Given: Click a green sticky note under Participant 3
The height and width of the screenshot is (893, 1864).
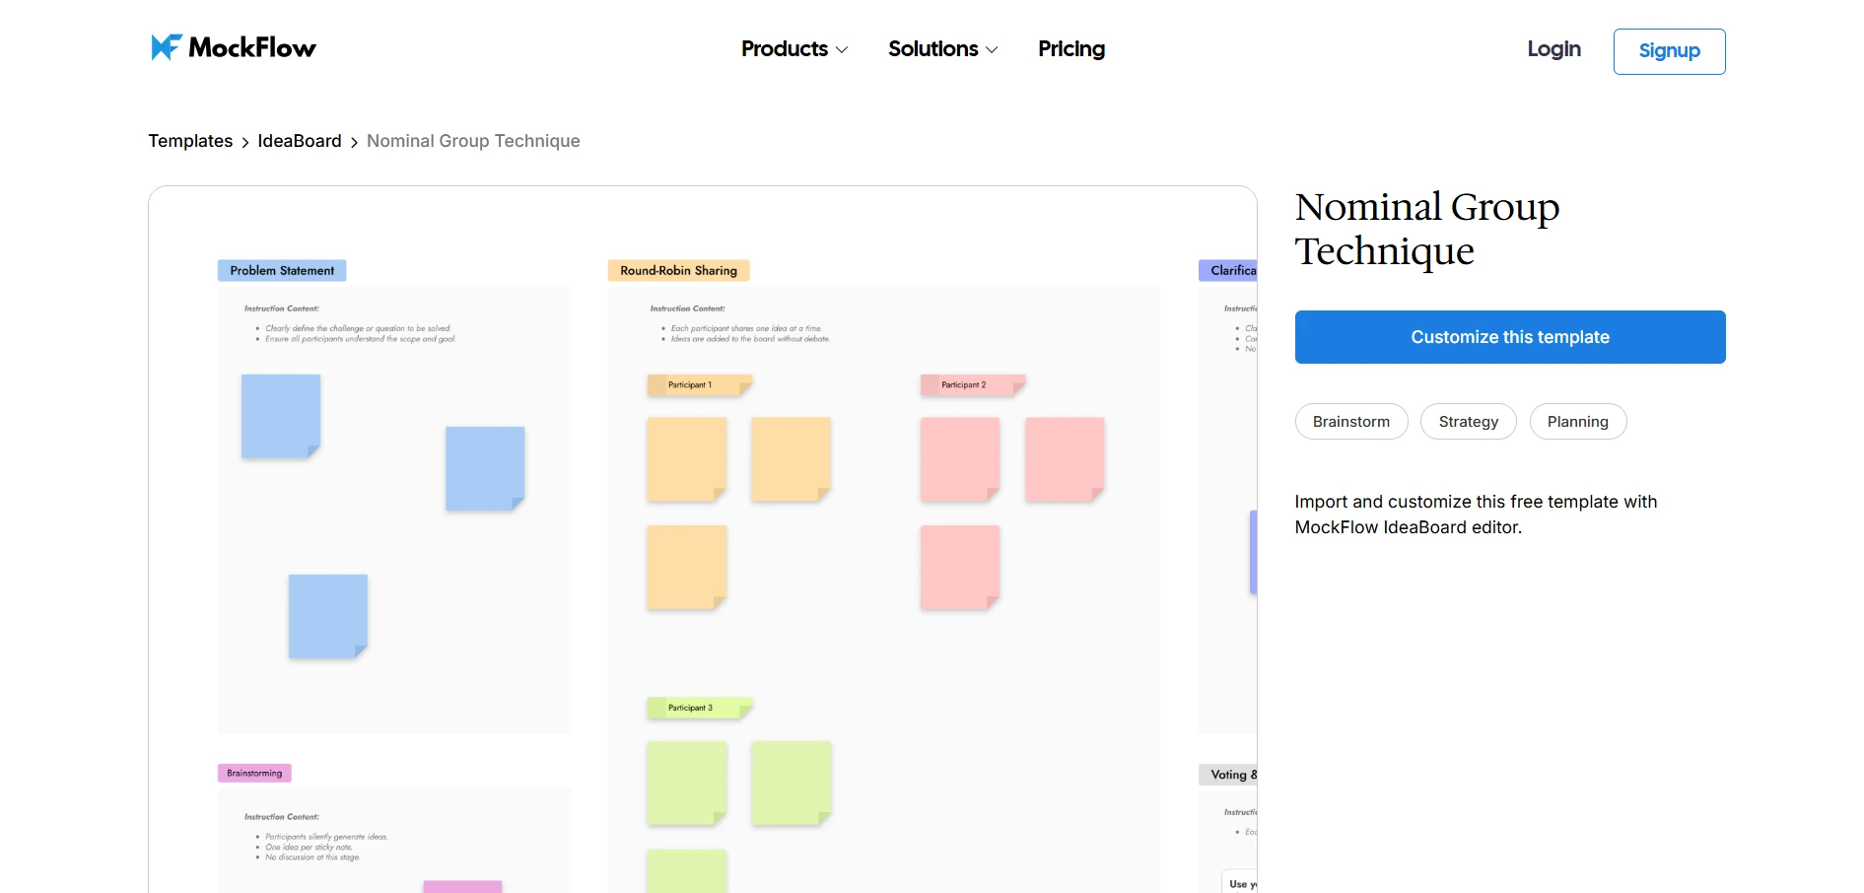Looking at the screenshot, I should coord(687,782).
